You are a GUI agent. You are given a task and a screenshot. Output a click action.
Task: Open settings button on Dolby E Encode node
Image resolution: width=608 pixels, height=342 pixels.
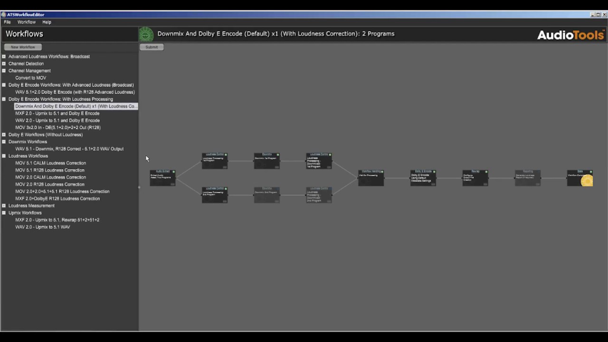pos(434,184)
